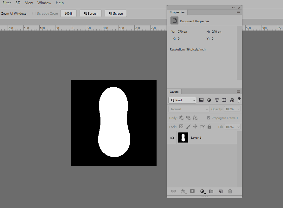Add a layer mask to Layer 1
This screenshot has width=283, height=208.
tap(192, 191)
